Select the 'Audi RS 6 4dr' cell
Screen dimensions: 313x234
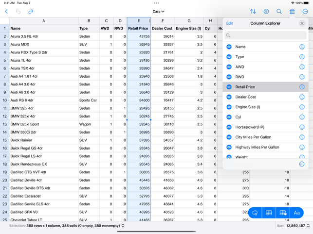(x=43, y=100)
